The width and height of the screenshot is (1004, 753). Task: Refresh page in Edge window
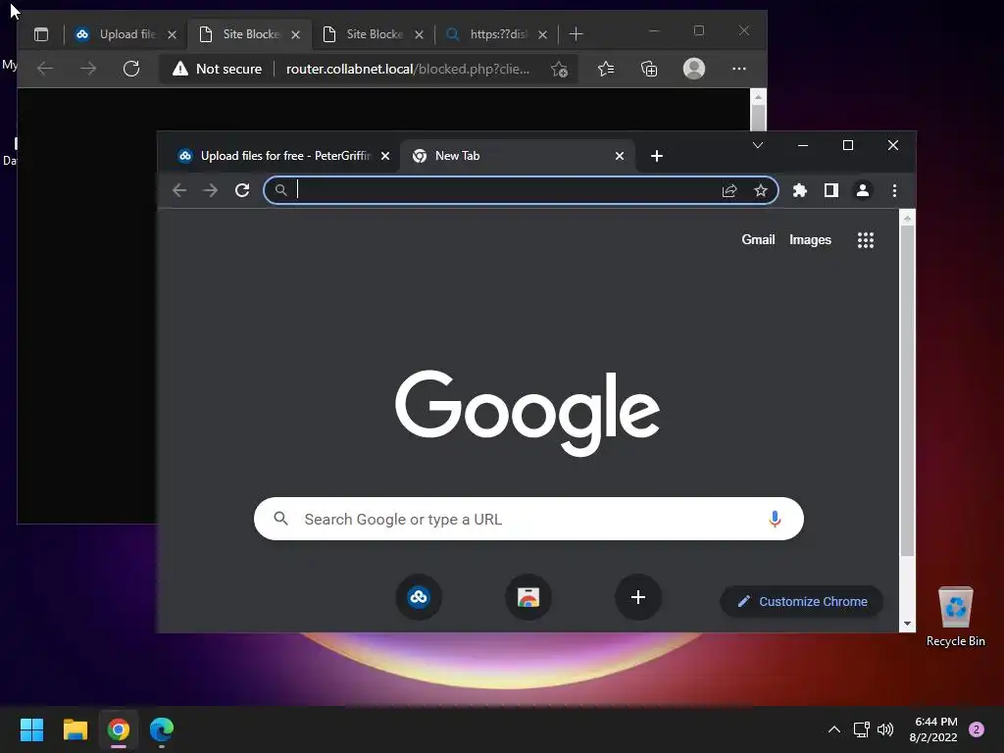[x=131, y=69]
